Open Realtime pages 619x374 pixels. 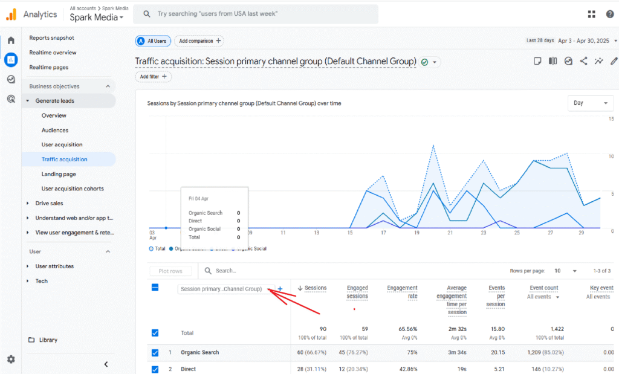point(48,68)
